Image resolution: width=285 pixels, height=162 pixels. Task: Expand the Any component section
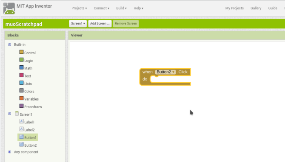(x=10, y=152)
